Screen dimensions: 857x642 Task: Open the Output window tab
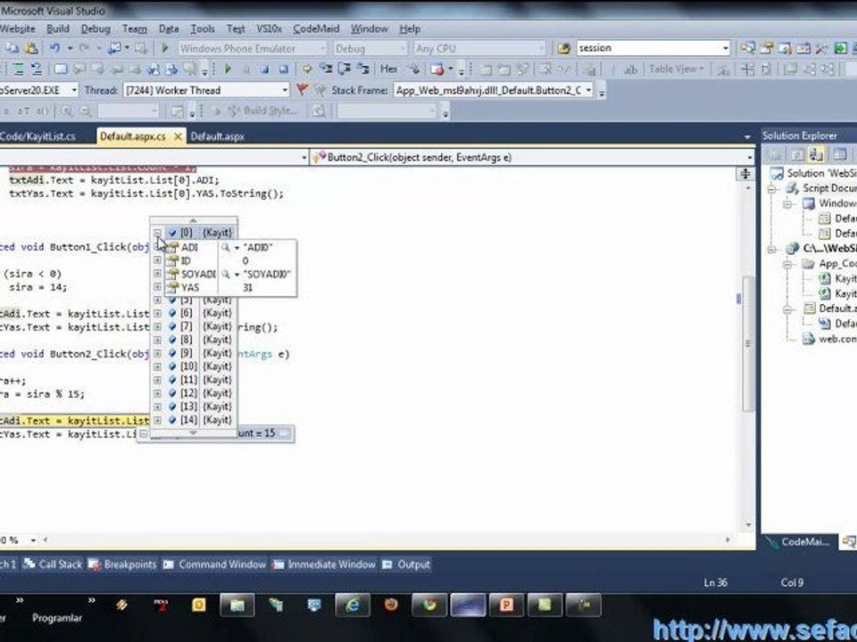point(406,564)
